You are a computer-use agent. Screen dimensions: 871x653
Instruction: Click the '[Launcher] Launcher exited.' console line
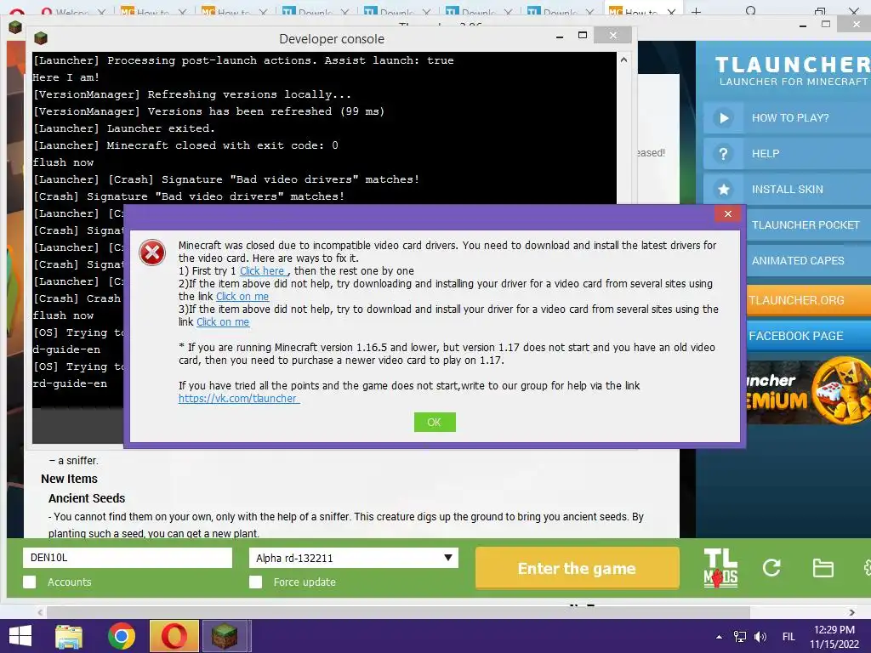124,128
